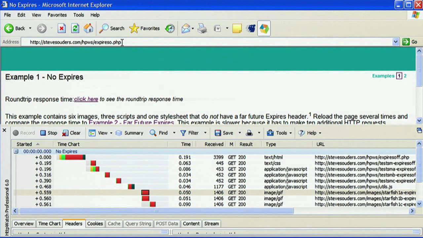Collapse the No Expires page group
The width and height of the screenshot is (423, 238).
point(16,151)
